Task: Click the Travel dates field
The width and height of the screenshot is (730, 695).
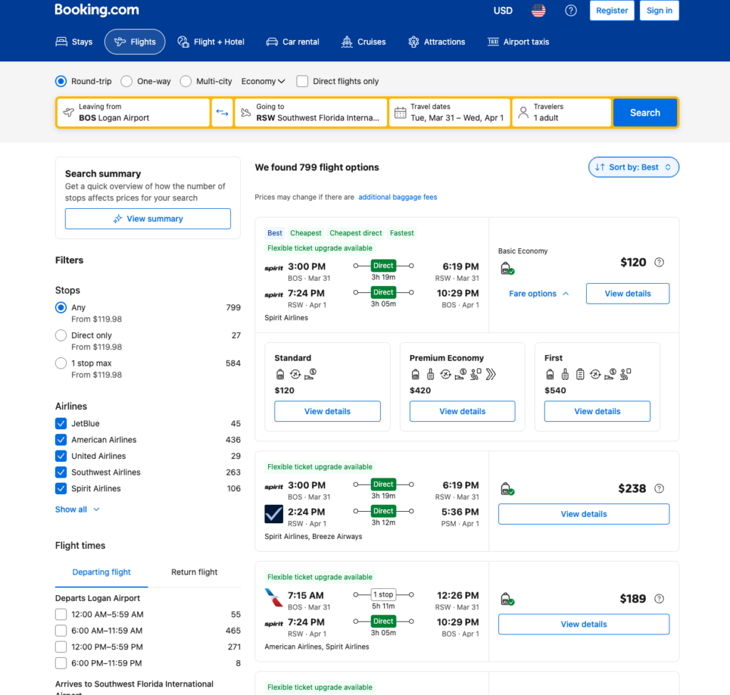Action: point(450,113)
